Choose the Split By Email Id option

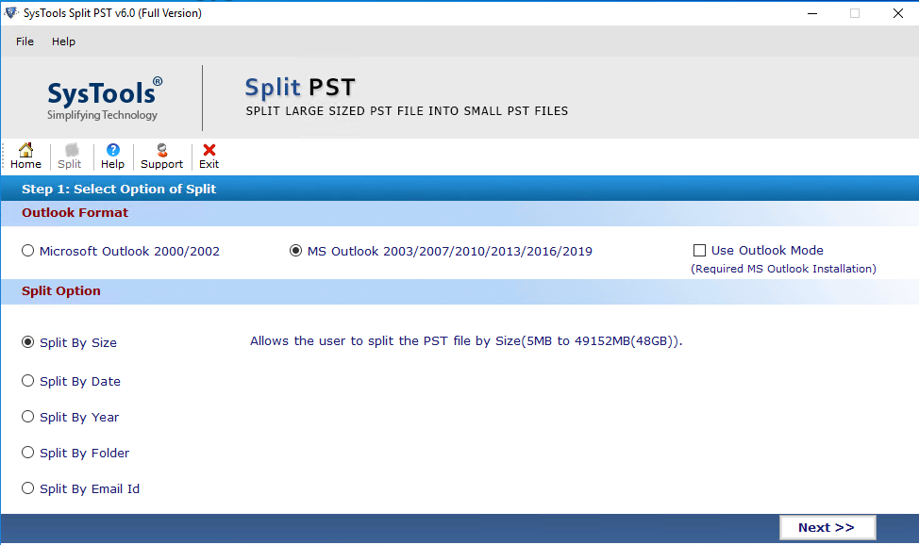click(x=28, y=488)
